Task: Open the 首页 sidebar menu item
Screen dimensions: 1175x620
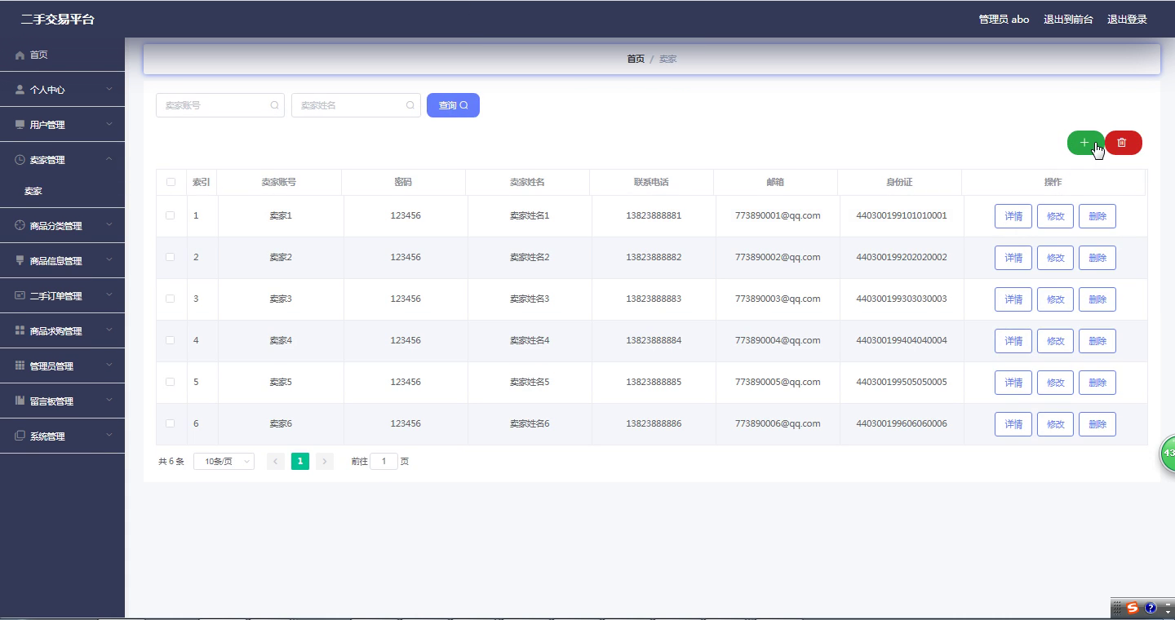Action: (x=62, y=55)
